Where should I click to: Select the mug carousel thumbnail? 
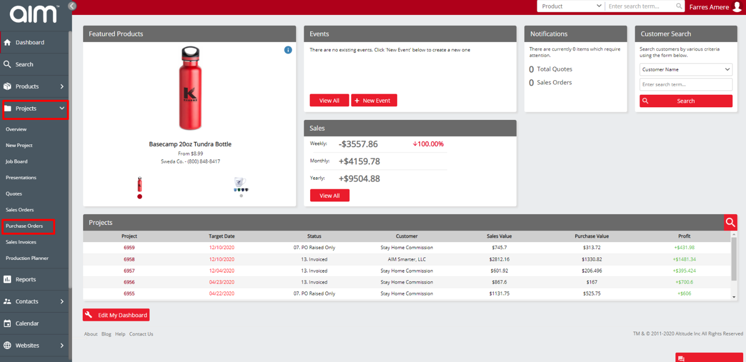point(241,184)
